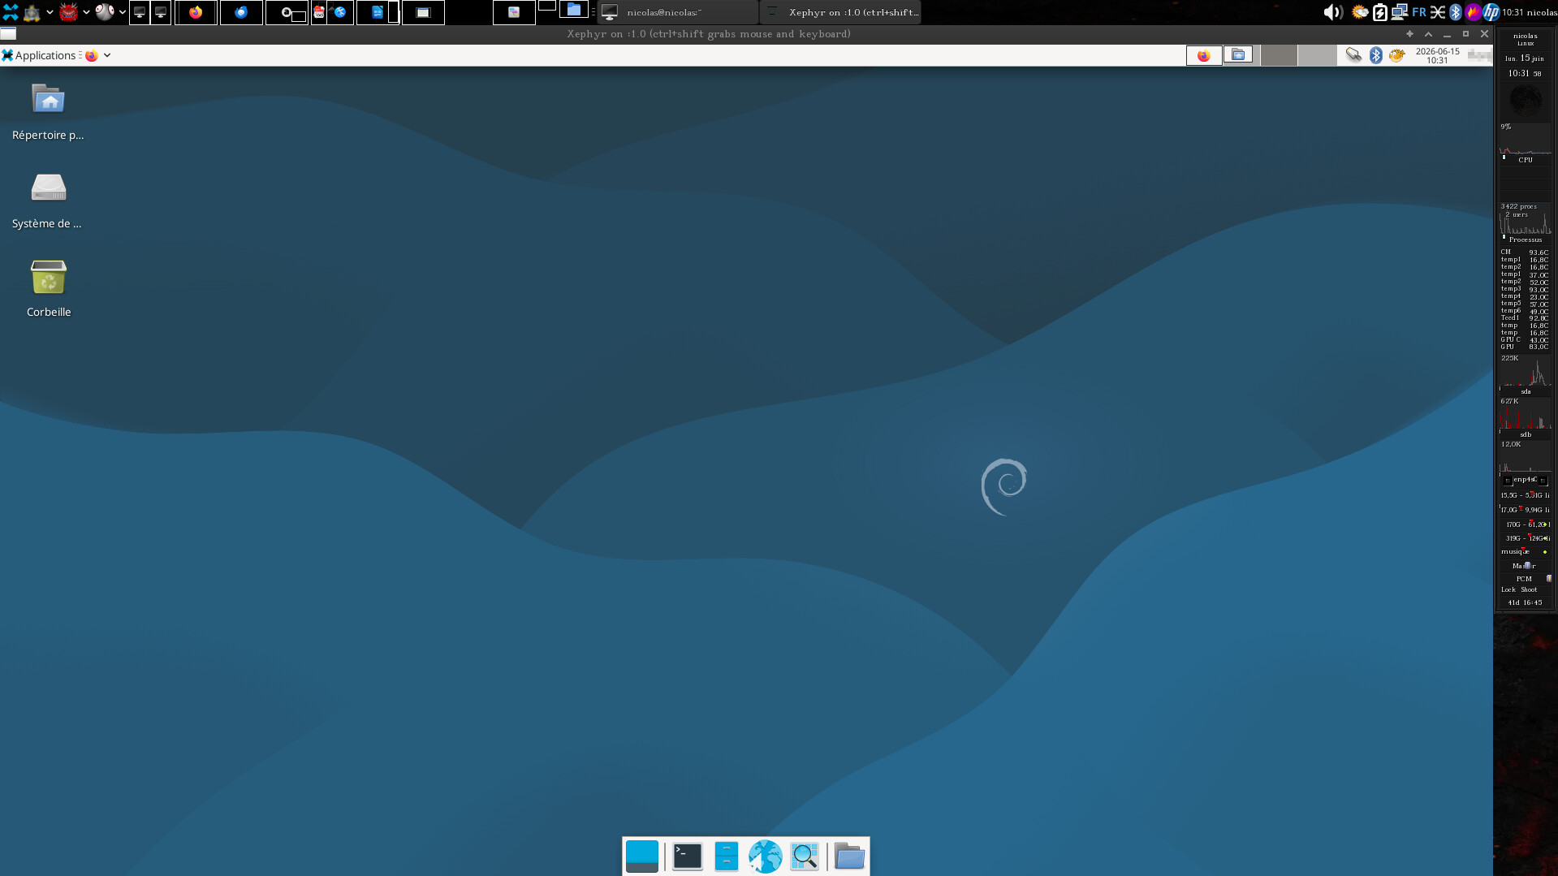The height and width of the screenshot is (876, 1558).
Task: Launch the web browser globe in the dock
Action: click(x=765, y=857)
